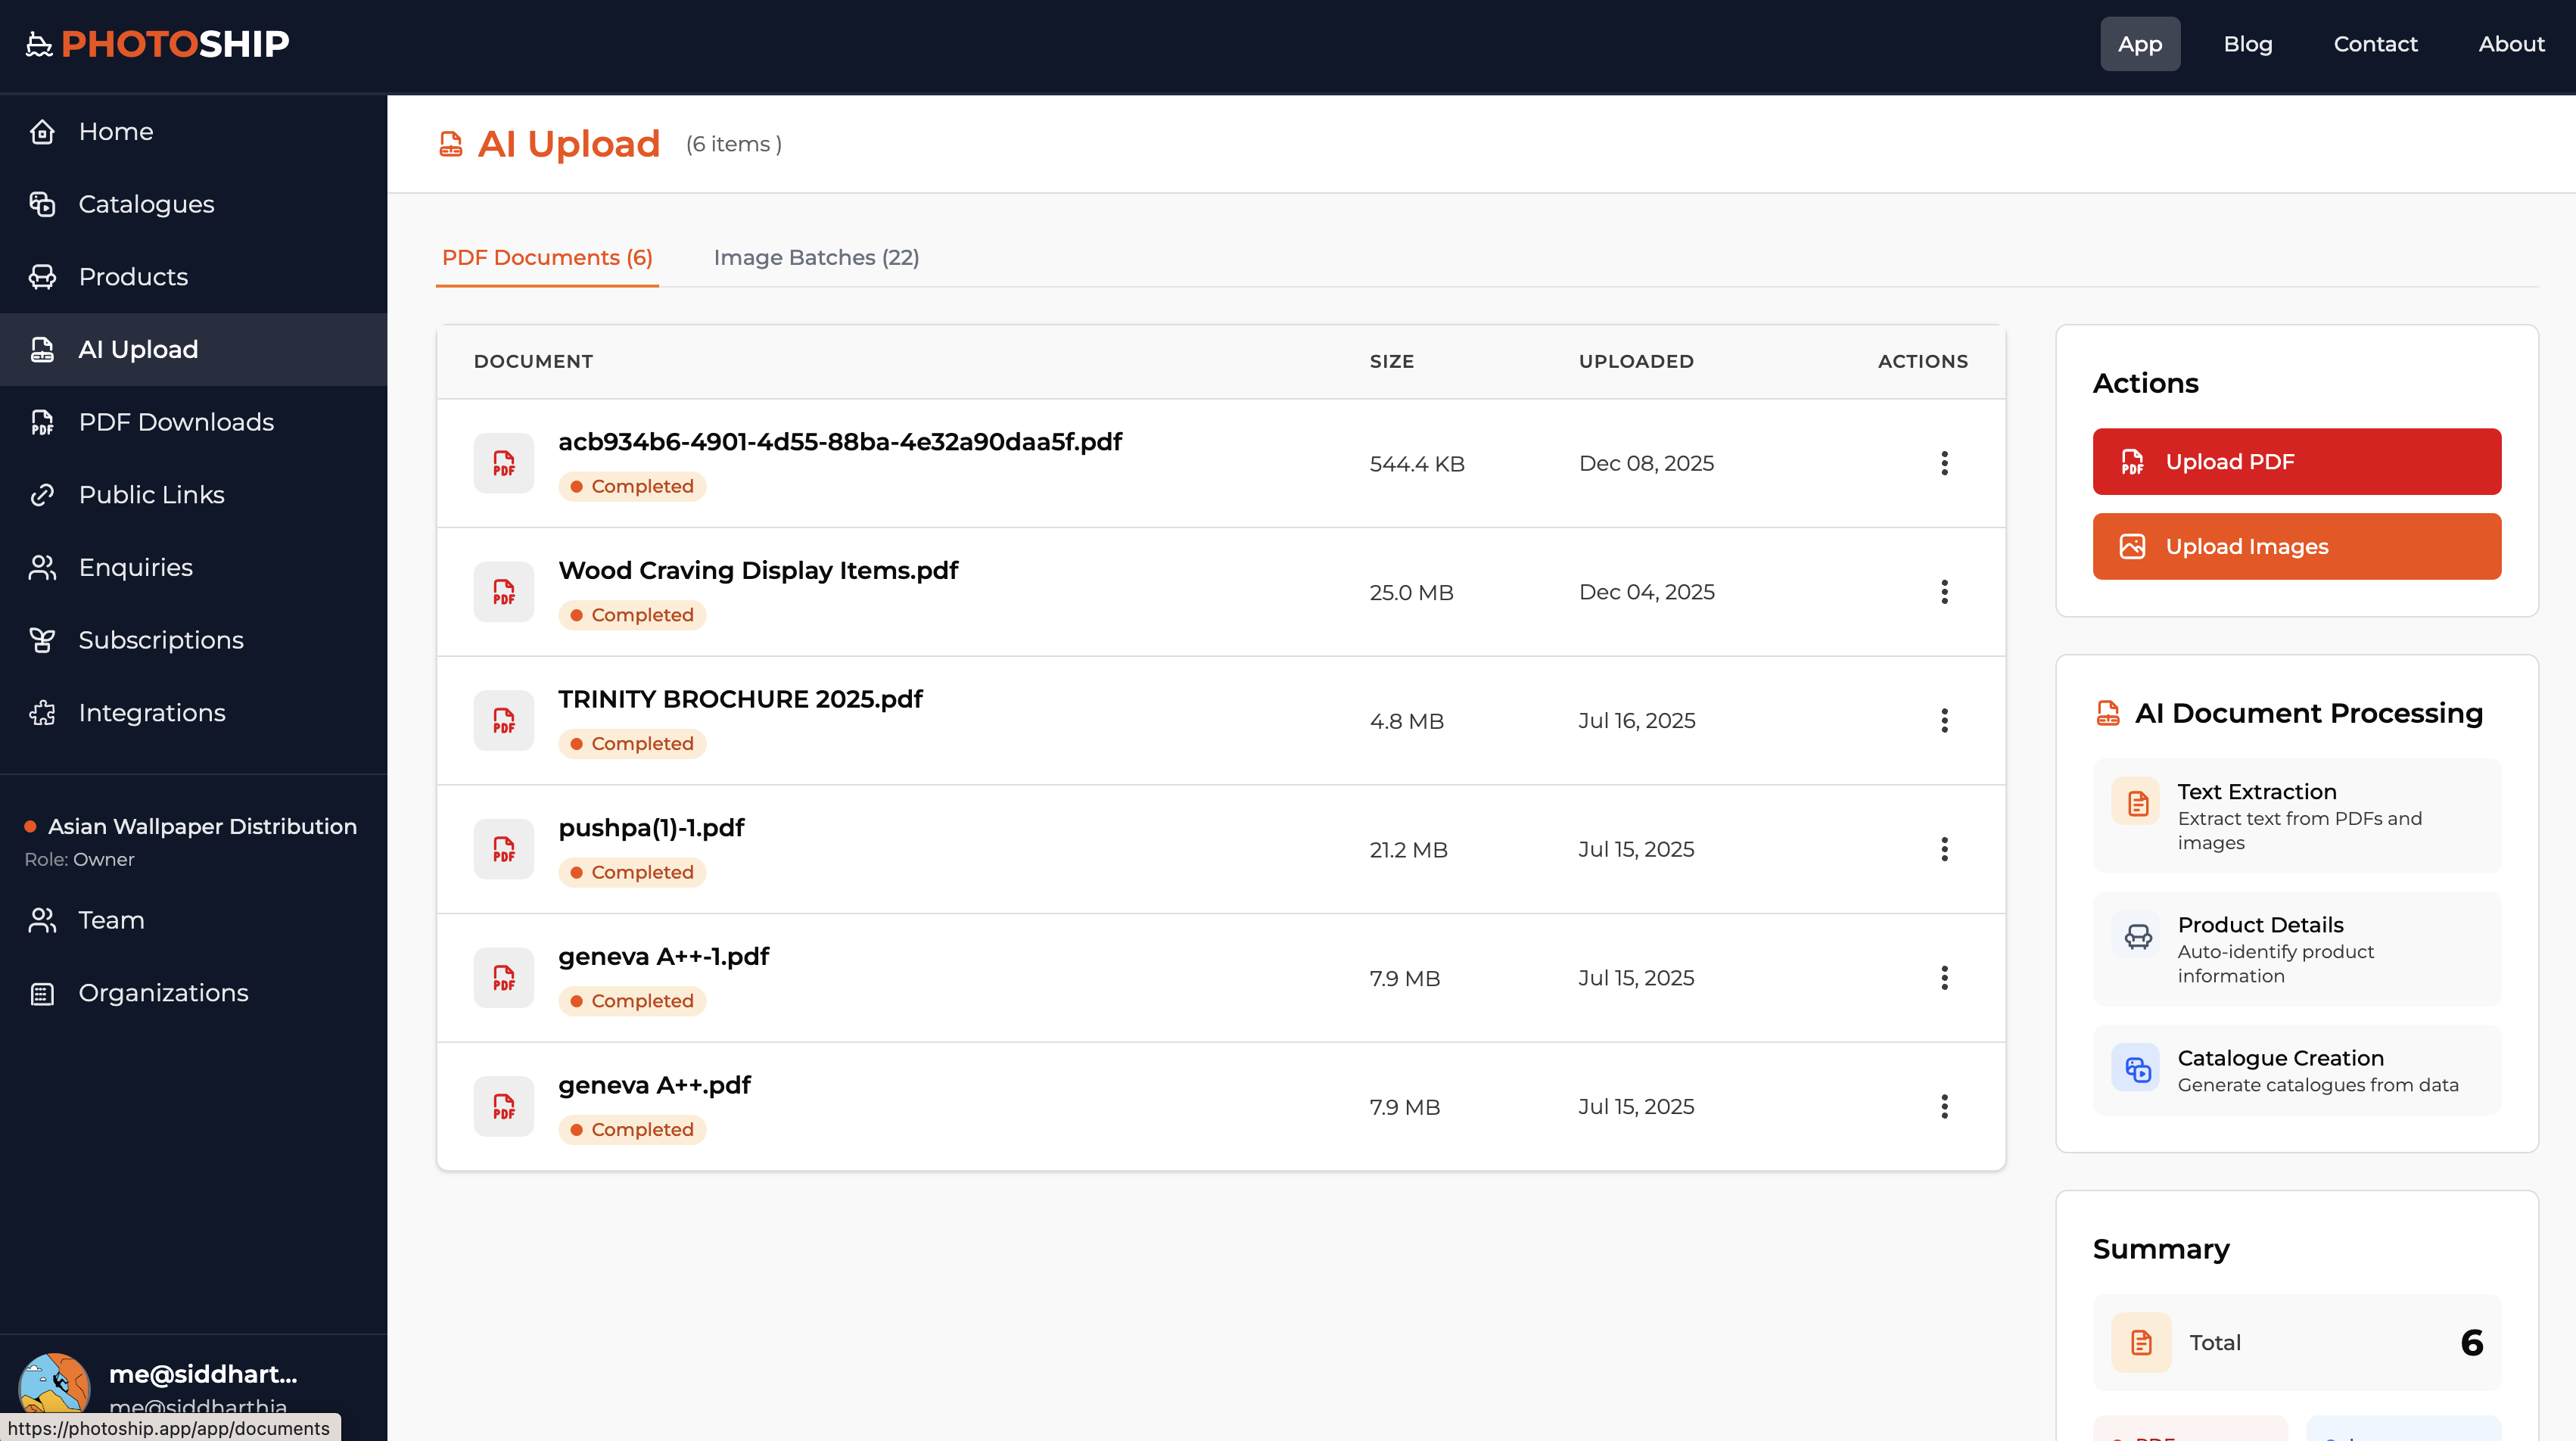Click the Public Links chain icon

coord(42,494)
